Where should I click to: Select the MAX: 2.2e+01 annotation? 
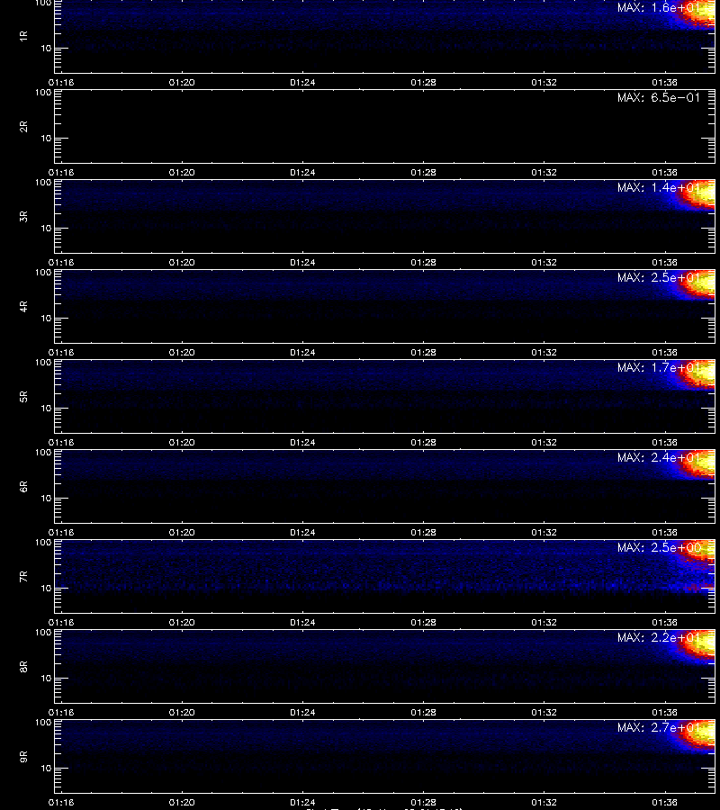click(659, 637)
